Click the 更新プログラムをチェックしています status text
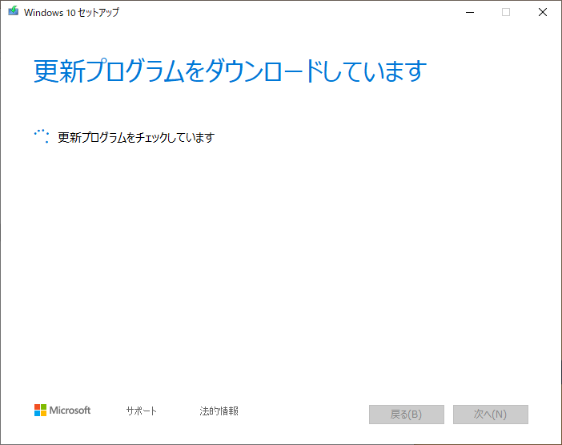 tap(136, 137)
